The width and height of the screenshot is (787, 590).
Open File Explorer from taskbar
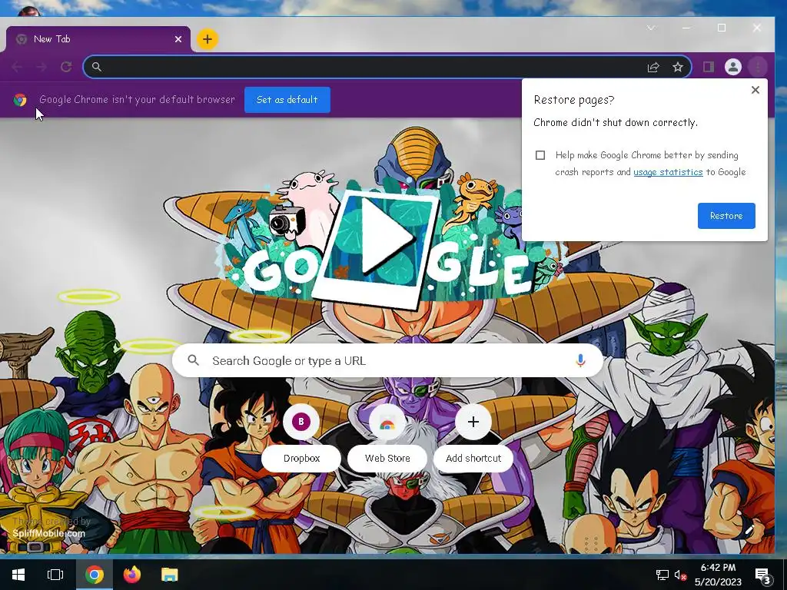tap(170, 575)
